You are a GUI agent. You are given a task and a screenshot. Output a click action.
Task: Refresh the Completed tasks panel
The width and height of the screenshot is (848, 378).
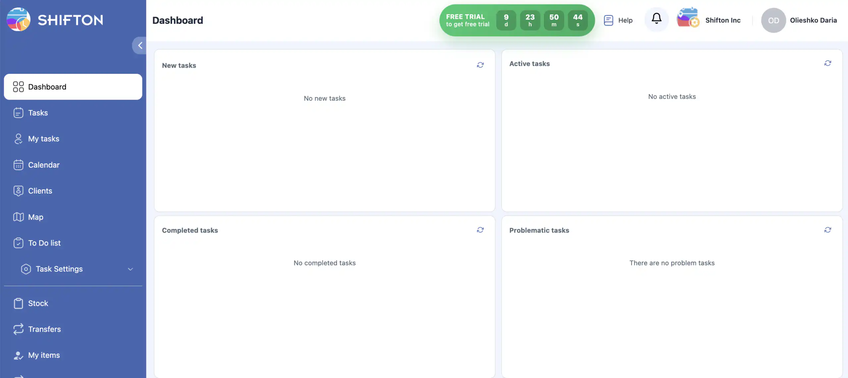click(480, 230)
